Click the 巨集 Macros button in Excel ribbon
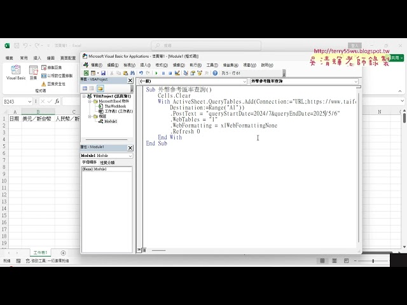Screen dimensions: 407x305 click(x=33, y=72)
